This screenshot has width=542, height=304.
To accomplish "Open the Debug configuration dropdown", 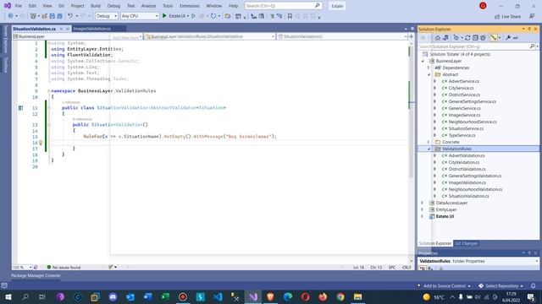I will (x=107, y=16).
